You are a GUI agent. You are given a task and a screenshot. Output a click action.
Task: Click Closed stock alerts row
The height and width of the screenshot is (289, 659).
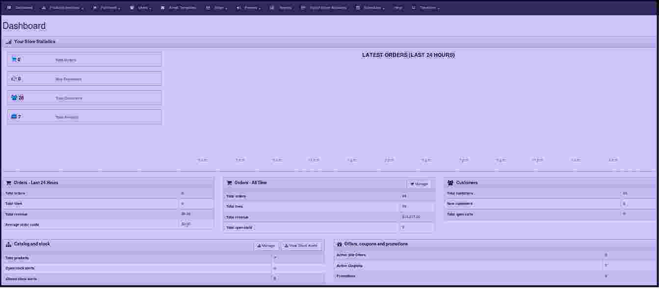click(x=163, y=279)
